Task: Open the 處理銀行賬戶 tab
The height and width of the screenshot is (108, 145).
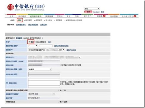Action: coord(36,16)
